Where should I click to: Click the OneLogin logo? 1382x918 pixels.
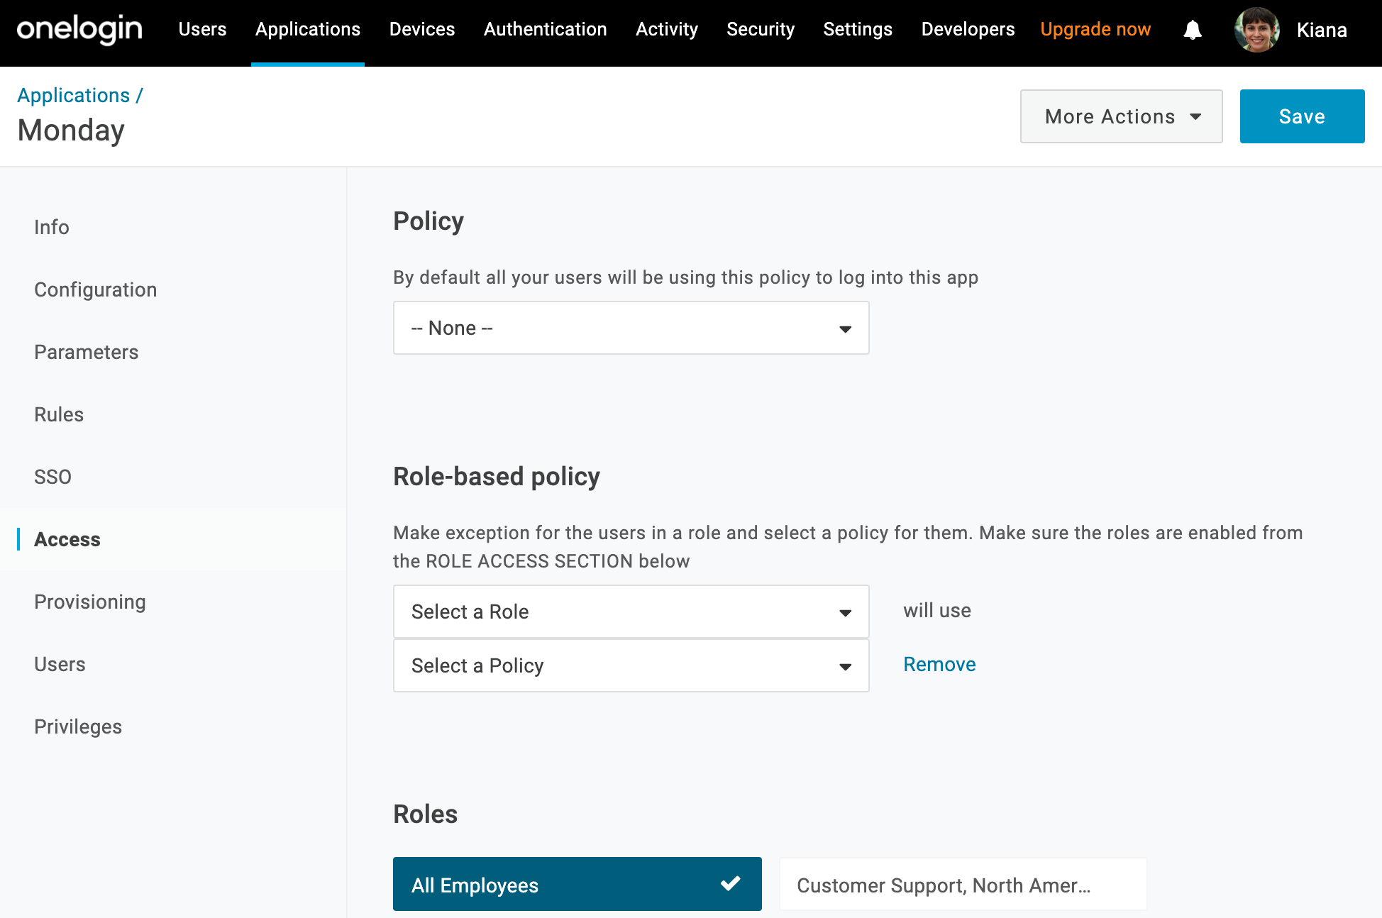tap(79, 30)
